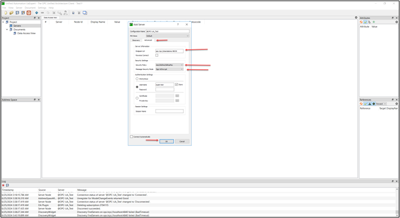This screenshot has width=400, height=218.
Task: Click the Configuration Name input field
Action: tap(167, 31)
